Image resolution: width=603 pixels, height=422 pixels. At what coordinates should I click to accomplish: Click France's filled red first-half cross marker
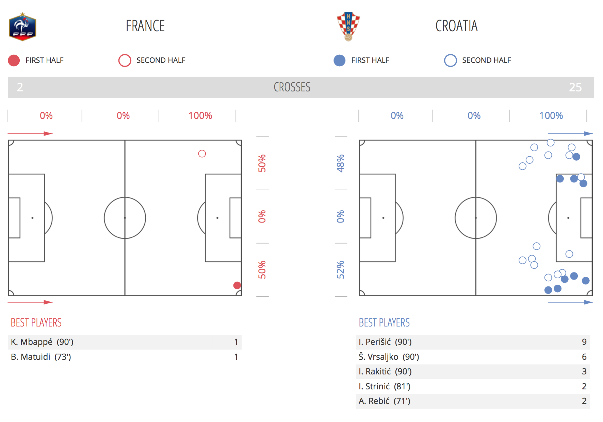[237, 285]
